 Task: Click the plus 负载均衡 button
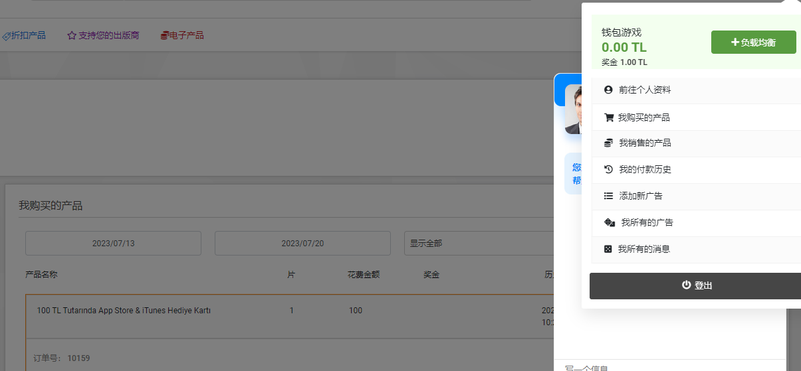point(753,42)
